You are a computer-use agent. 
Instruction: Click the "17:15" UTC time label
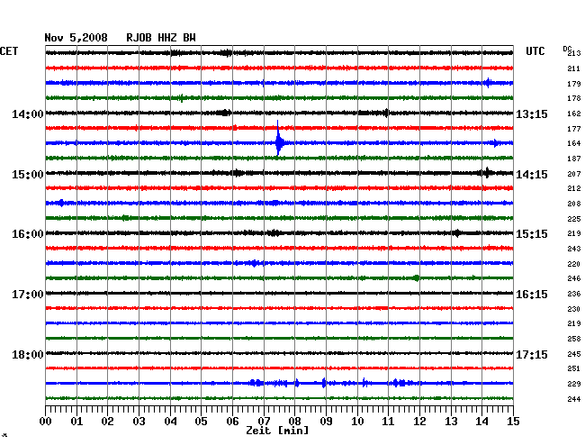coord(532,354)
